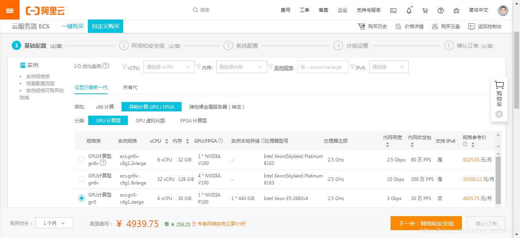Click the help icon beside gn6v family name
Viewport: 520px width, 238px height.
[x=103, y=163]
